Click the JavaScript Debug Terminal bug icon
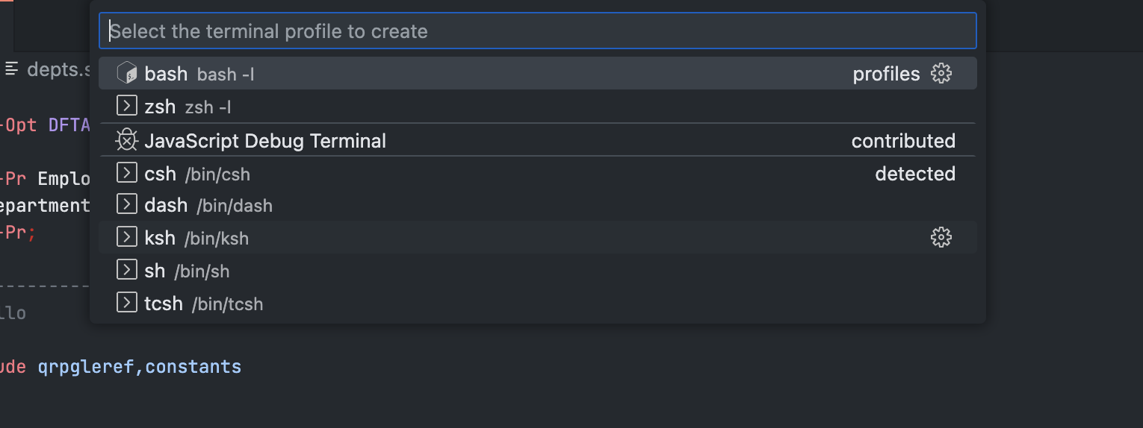Screen dimensions: 1143x428 [127, 140]
